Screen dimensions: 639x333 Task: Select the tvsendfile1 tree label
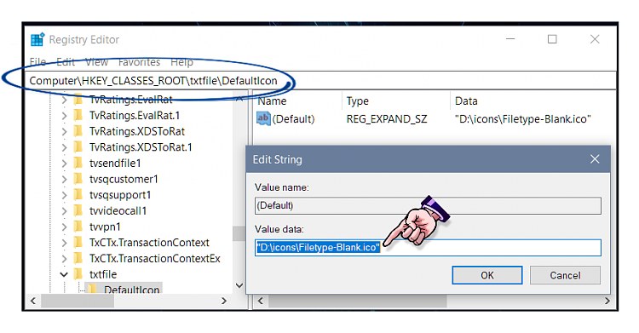coord(115,164)
